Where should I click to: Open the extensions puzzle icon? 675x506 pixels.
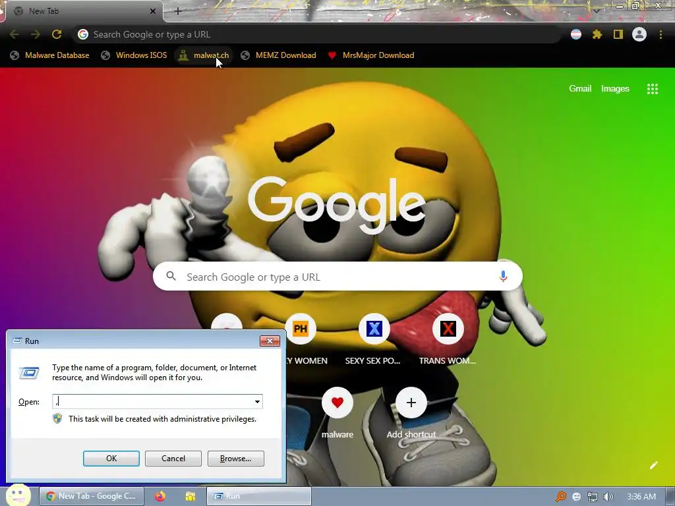click(597, 34)
